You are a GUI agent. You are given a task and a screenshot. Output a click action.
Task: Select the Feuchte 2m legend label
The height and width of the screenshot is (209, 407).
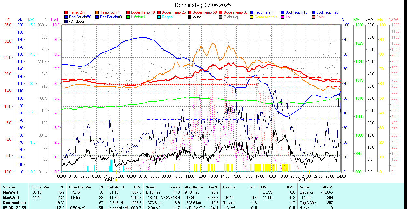click(x=266, y=12)
